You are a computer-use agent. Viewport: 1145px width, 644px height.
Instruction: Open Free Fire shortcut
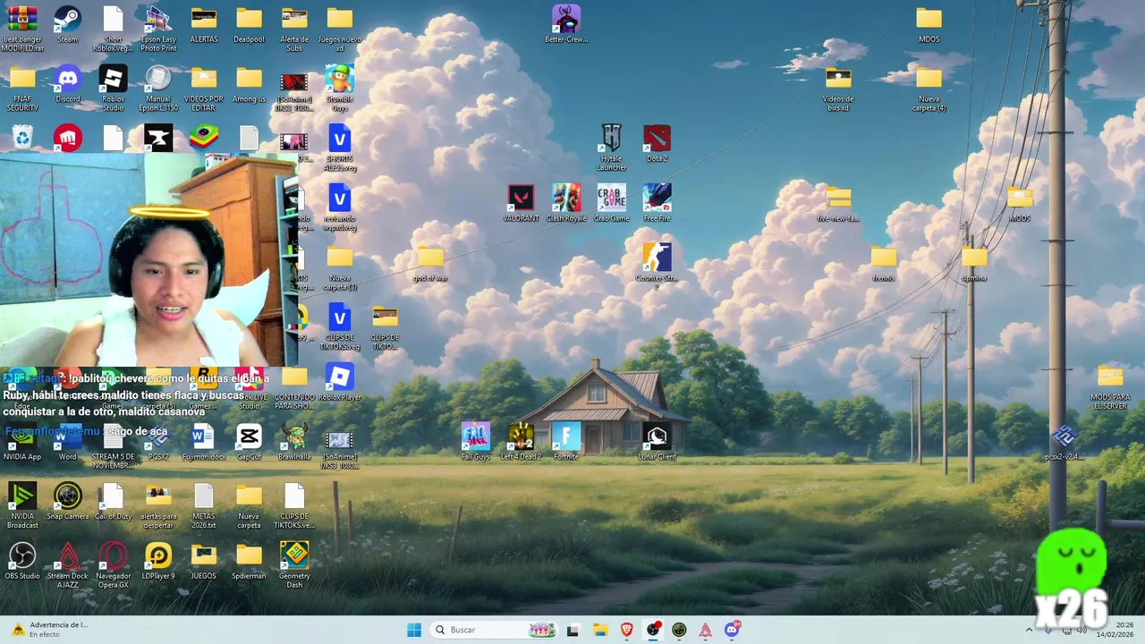coord(657,203)
